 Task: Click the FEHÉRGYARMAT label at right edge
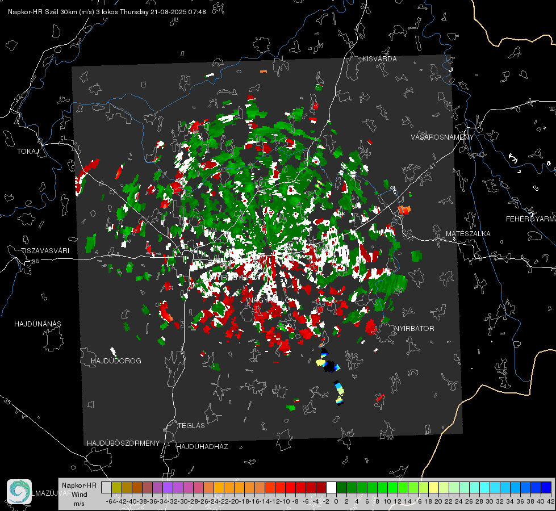pyautogui.click(x=531, y=219)
